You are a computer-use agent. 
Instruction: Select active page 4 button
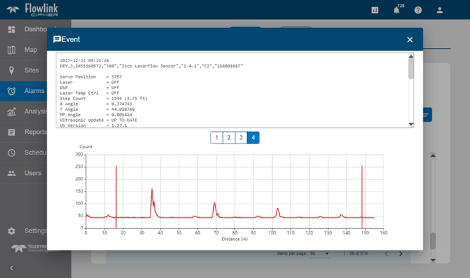254,138
